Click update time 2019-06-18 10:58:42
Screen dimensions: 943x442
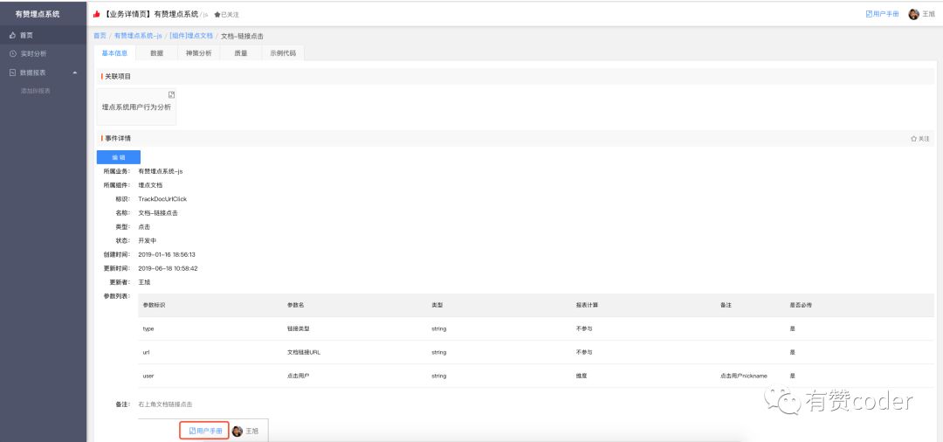(x=168, y=268)
